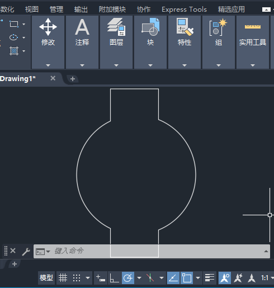Open Ellipse tool flyout arrow
The image size is (274, 288).
[24, 37]
